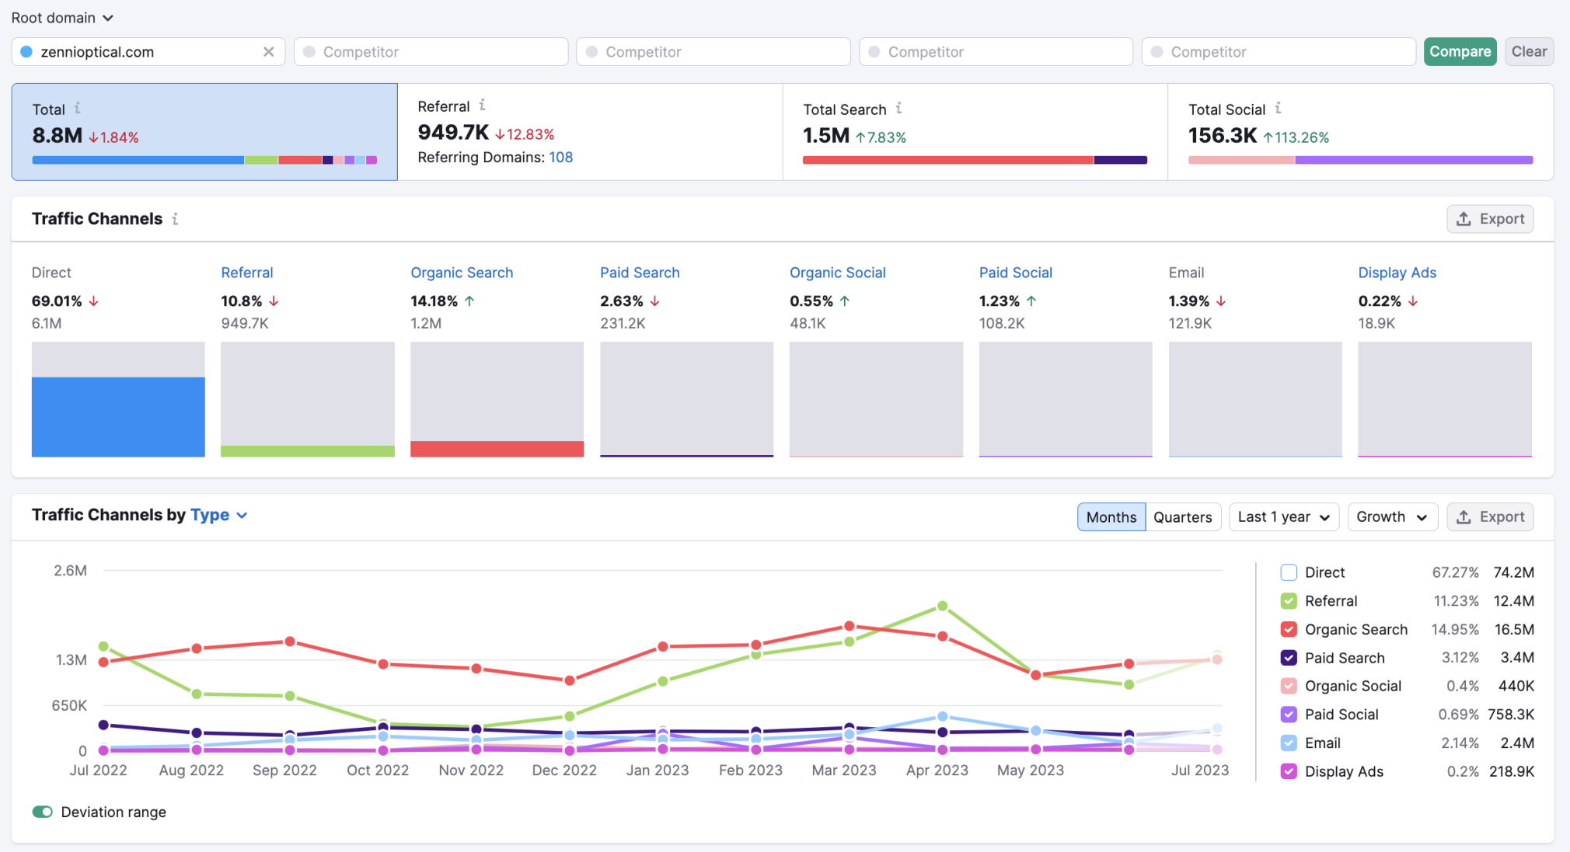Expand the Last 1 year dropdown

[x=1282, y=515]
